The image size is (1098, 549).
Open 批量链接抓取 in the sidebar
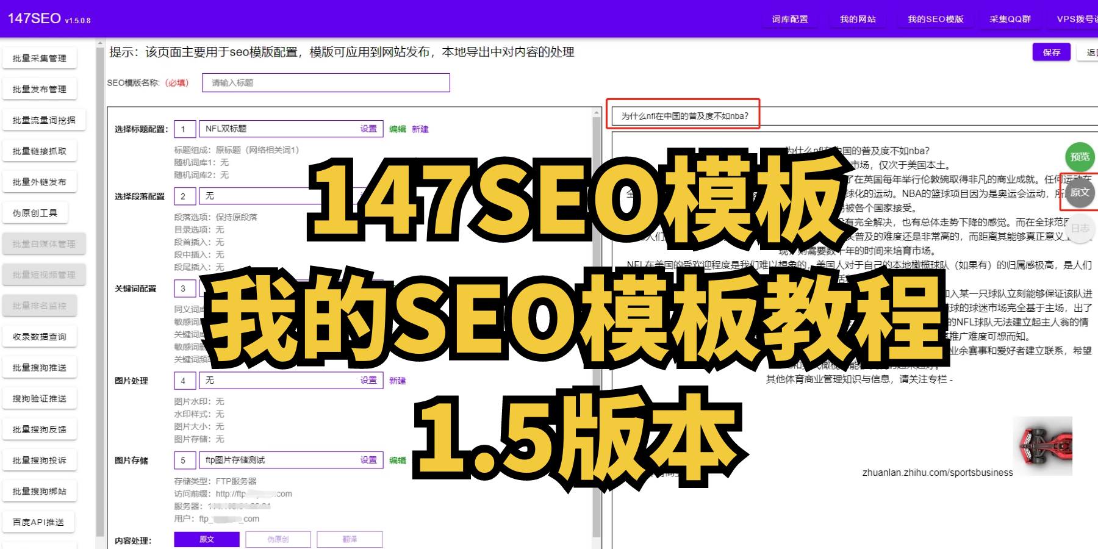pos(40,151)
